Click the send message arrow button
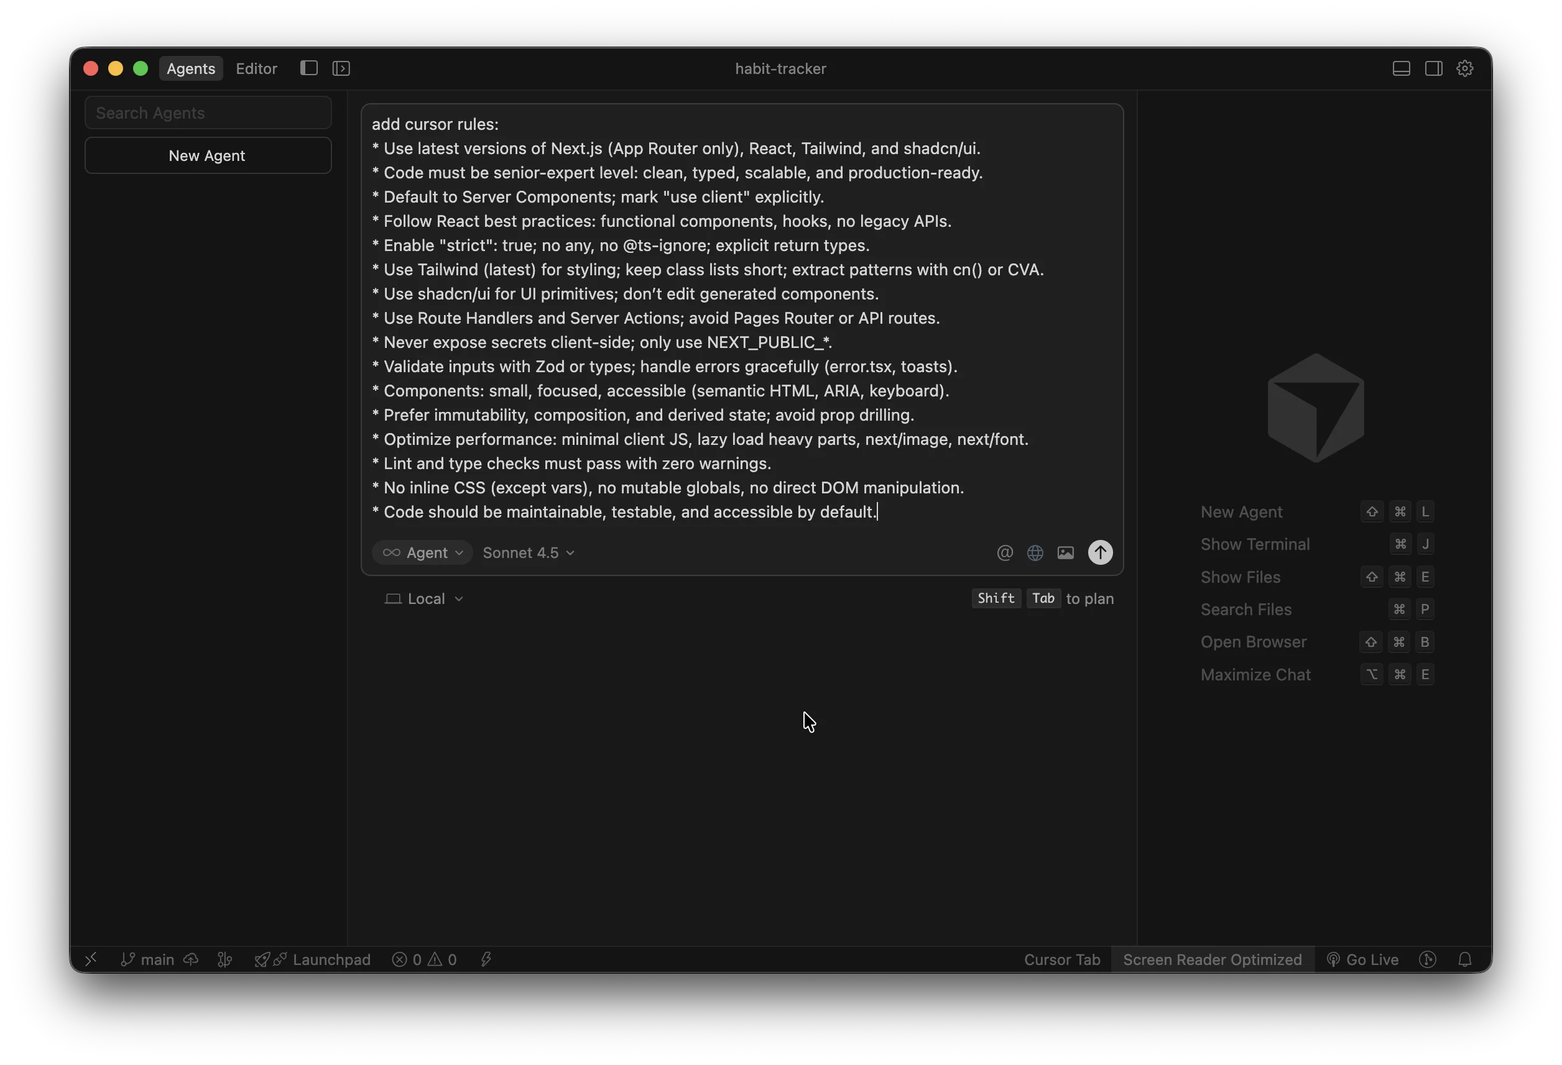 point(1099,552)
